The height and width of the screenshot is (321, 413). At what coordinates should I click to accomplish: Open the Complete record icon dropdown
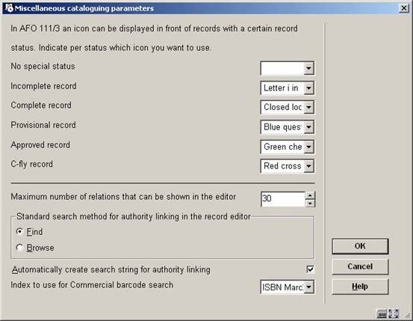click(x=308, y=108)
